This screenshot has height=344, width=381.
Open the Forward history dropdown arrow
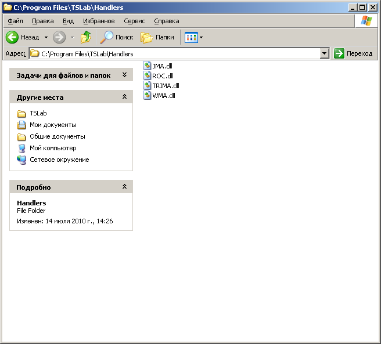(x=73, y=37)
